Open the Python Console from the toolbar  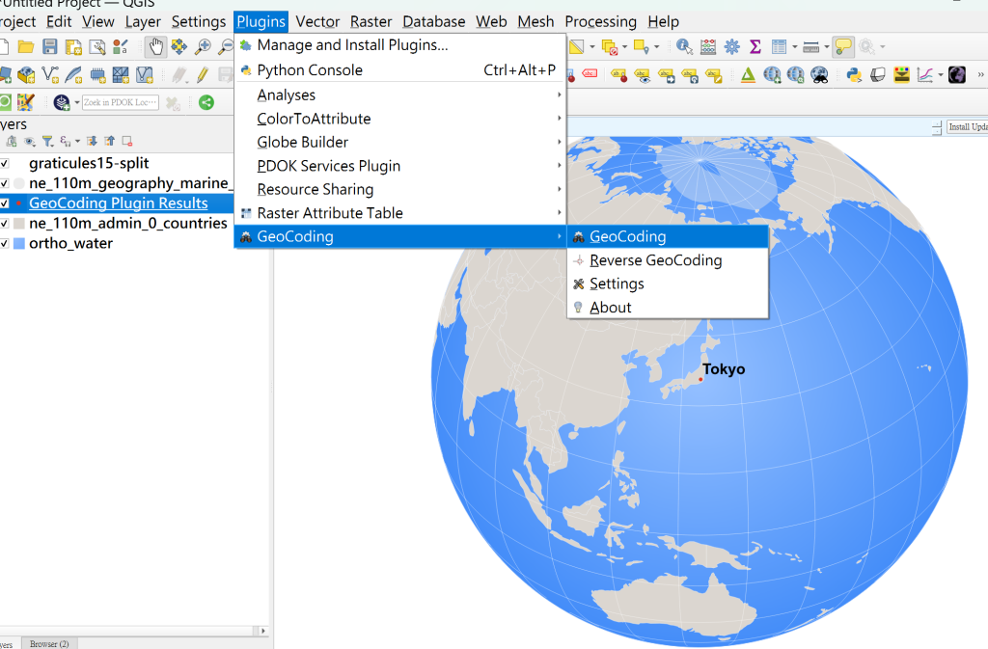(x=854, y=75)
